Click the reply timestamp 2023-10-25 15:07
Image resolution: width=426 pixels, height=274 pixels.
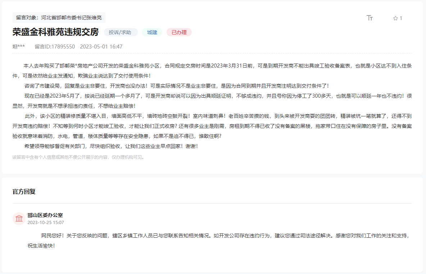click(x=46, y=222)
